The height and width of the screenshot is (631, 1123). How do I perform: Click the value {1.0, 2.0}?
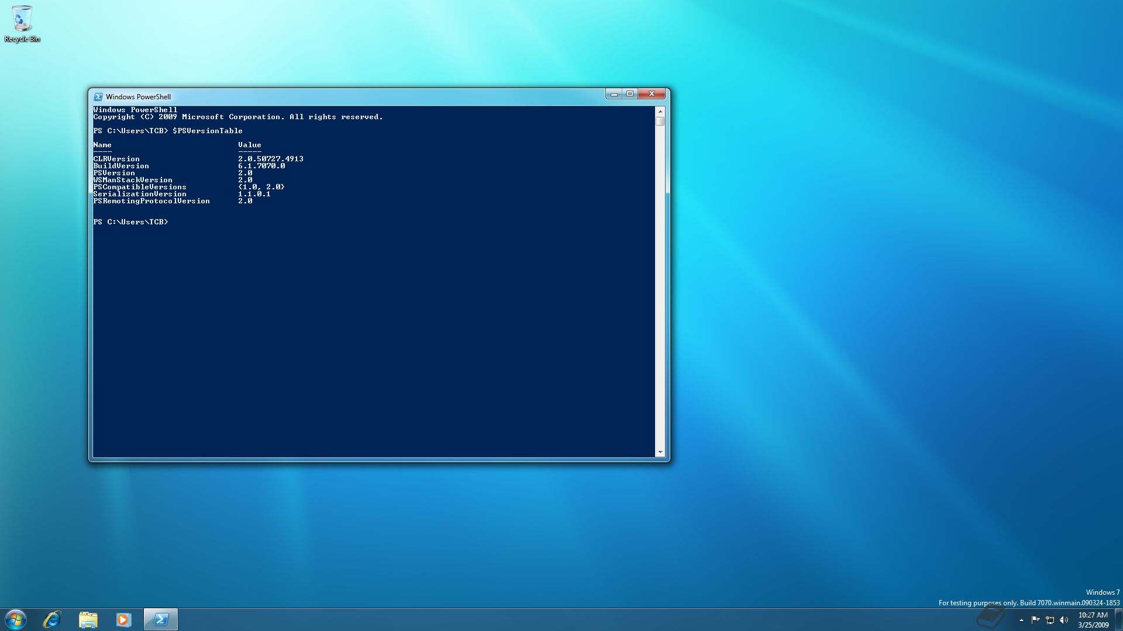pyautogui.click(x=261, y=187)
